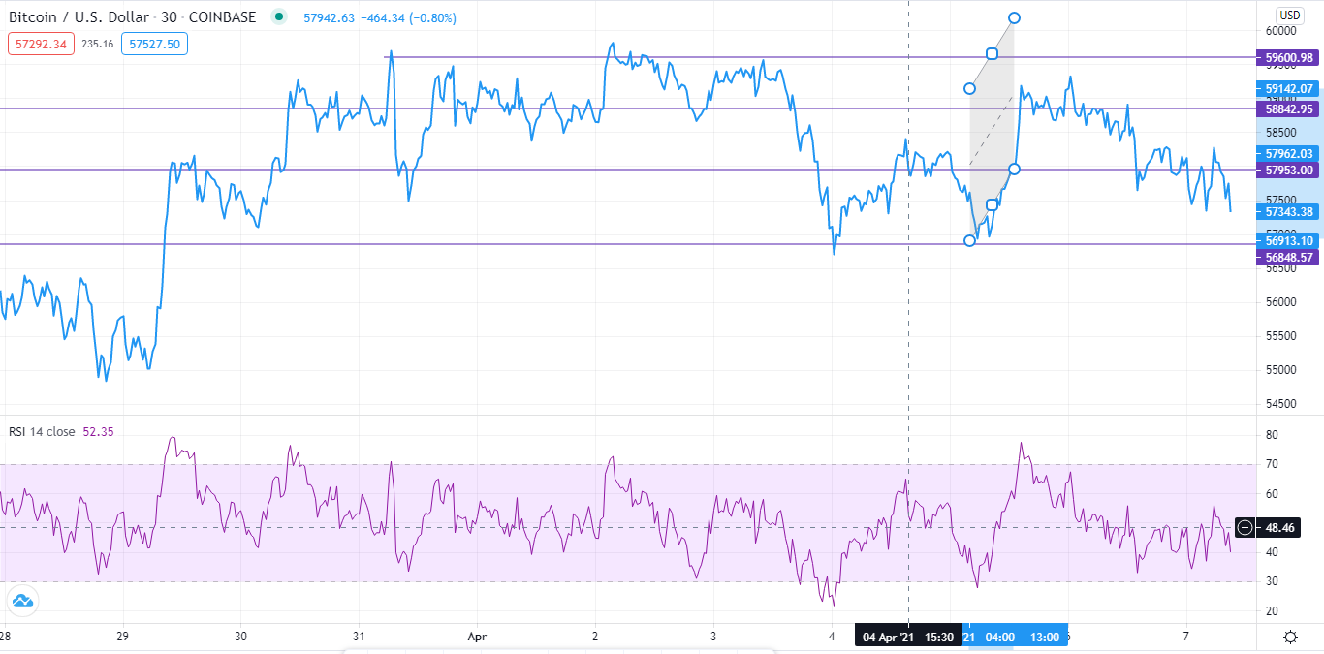Click the 59142.07 price axis label
This screenshot has height=654, width=1324.
coord(1290,88)
